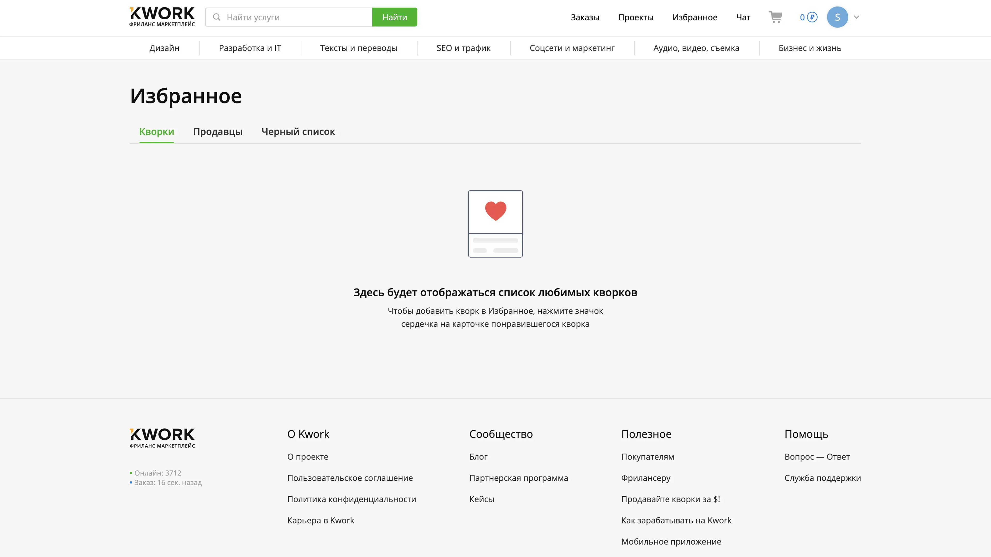Open the Партнерская программа footer link
991x557 pixels.
click(x=518, y=478)
